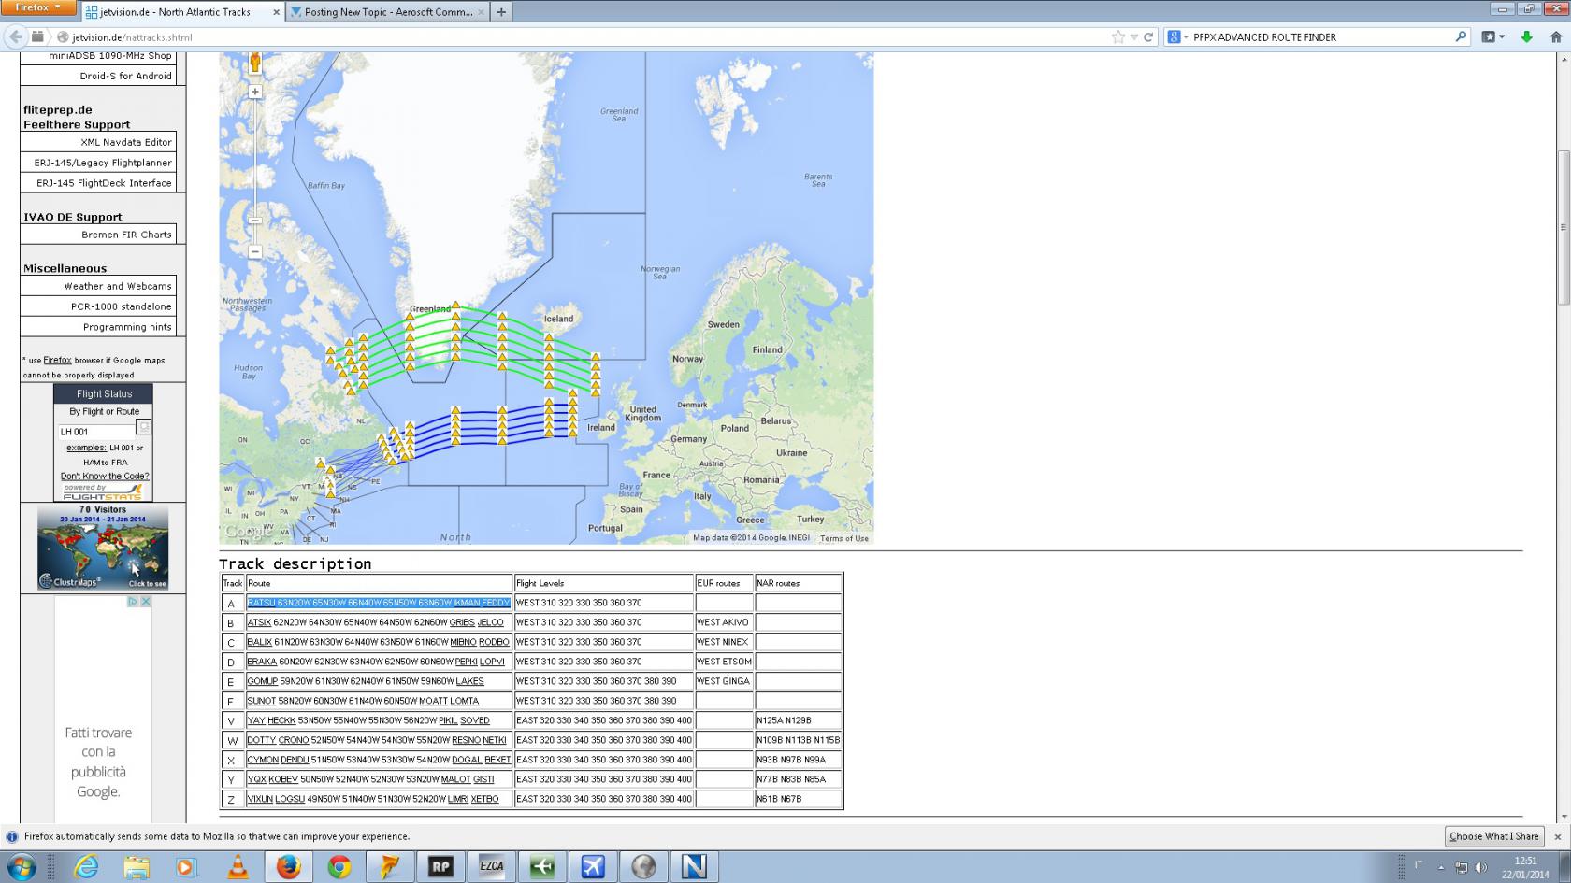The width and height of the screenshot is (1571, 883).
Task: Close the Google ad with the X icon
Action: coord(146,602)
